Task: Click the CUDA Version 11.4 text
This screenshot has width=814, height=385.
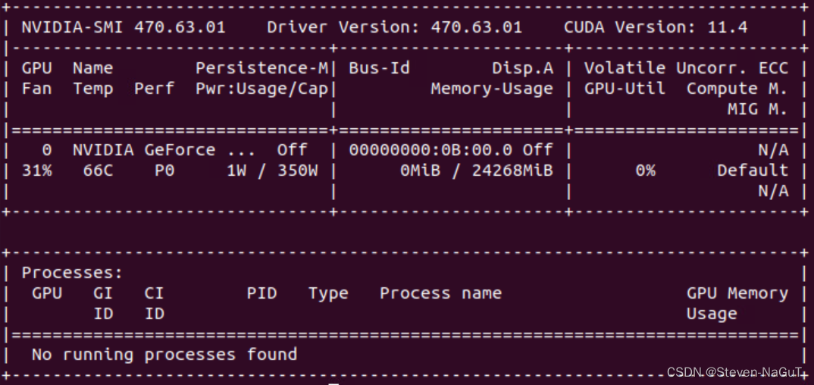Action: click(656, 27)
